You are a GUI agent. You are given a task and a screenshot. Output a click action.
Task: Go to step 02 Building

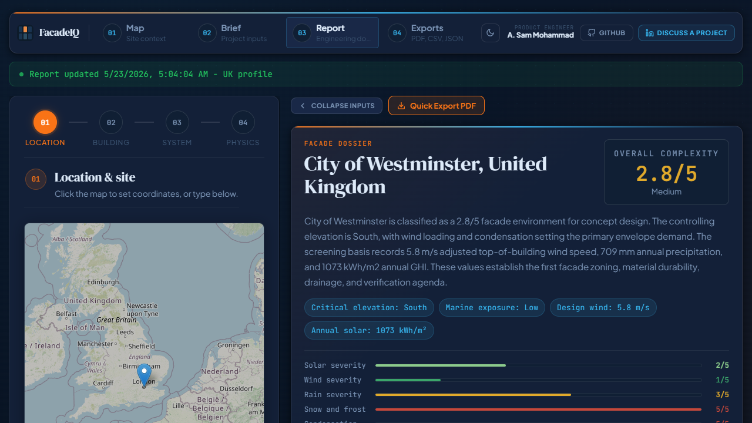click(x=111, y=129)
